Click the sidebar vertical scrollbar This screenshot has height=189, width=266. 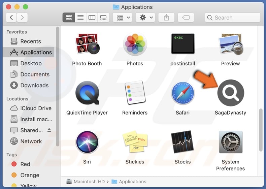pos(58,87)
